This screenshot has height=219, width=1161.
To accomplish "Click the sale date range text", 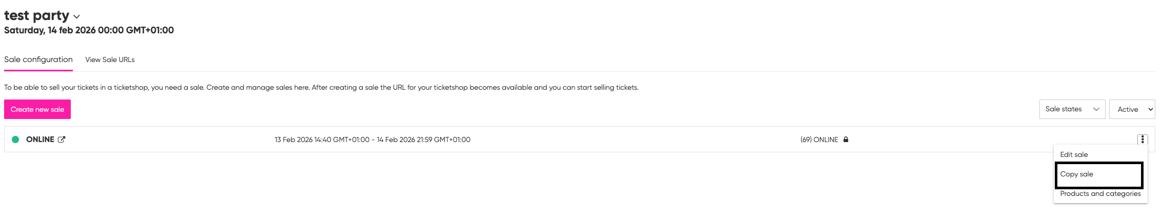I will (x=372, y=140).
